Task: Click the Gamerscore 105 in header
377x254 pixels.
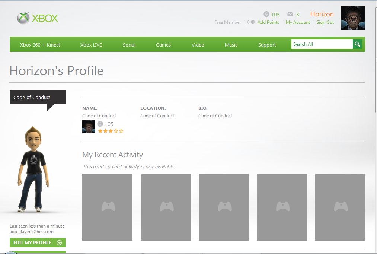Action: click(x=275, y=15)
